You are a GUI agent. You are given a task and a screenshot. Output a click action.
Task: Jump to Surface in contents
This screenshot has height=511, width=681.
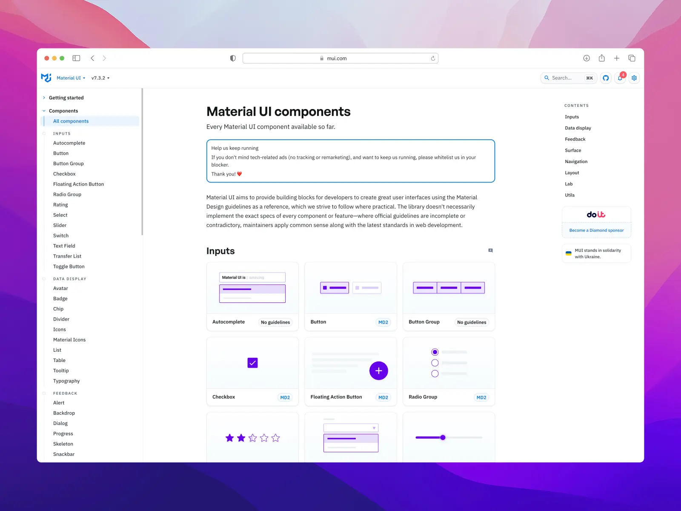pos(573,150)
